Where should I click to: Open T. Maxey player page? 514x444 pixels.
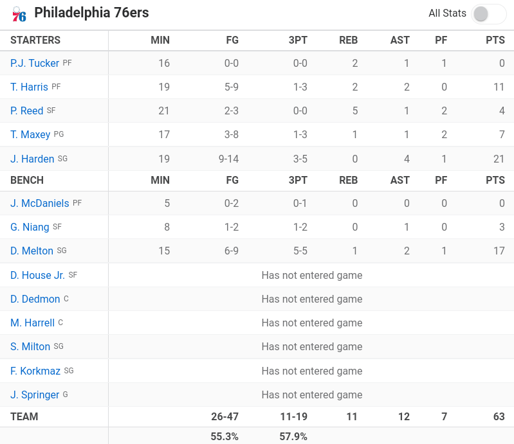tap(30, 134)
